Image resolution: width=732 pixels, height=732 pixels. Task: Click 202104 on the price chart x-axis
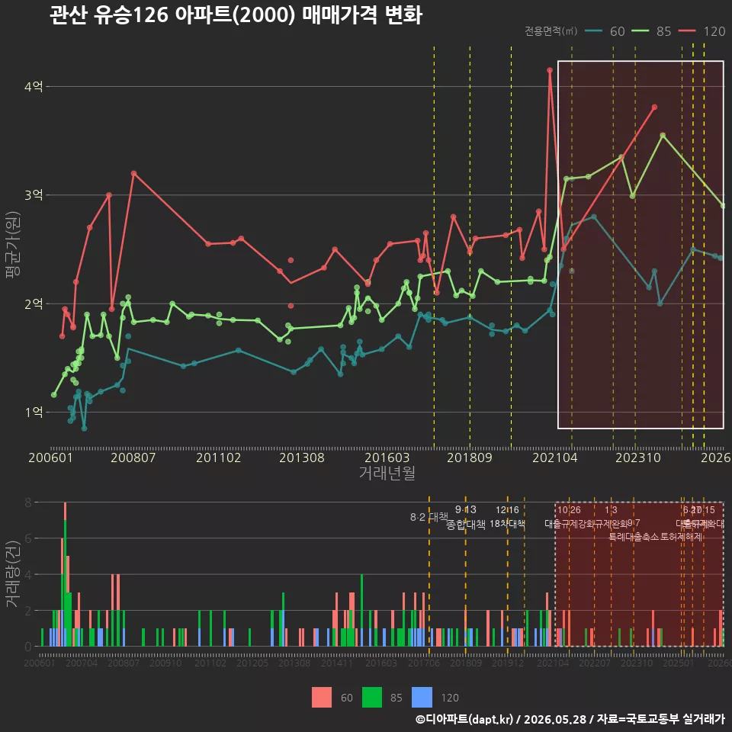(555, 457)
